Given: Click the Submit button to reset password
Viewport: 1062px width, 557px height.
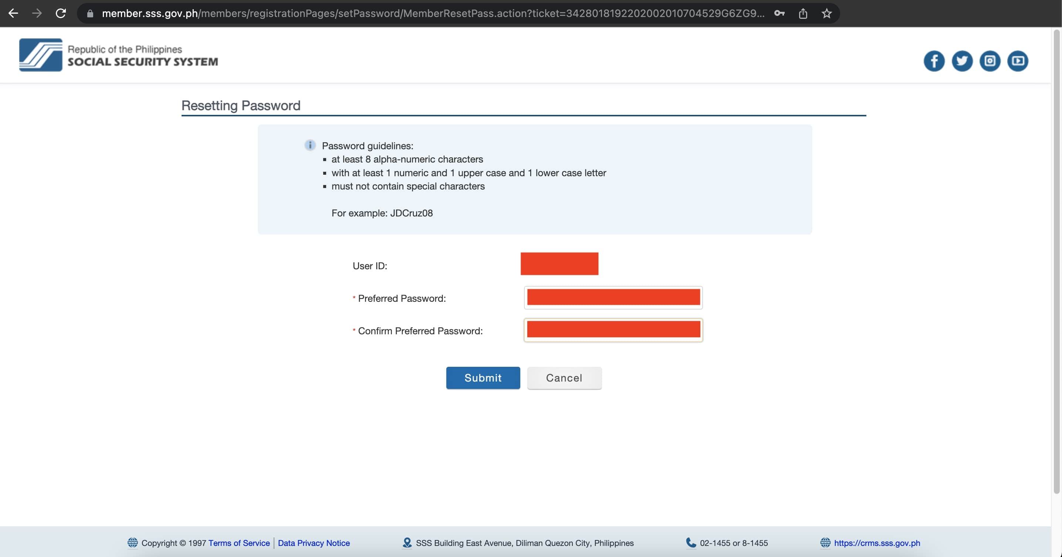Looking at the screenshot, I should click(x=483, y=377).
